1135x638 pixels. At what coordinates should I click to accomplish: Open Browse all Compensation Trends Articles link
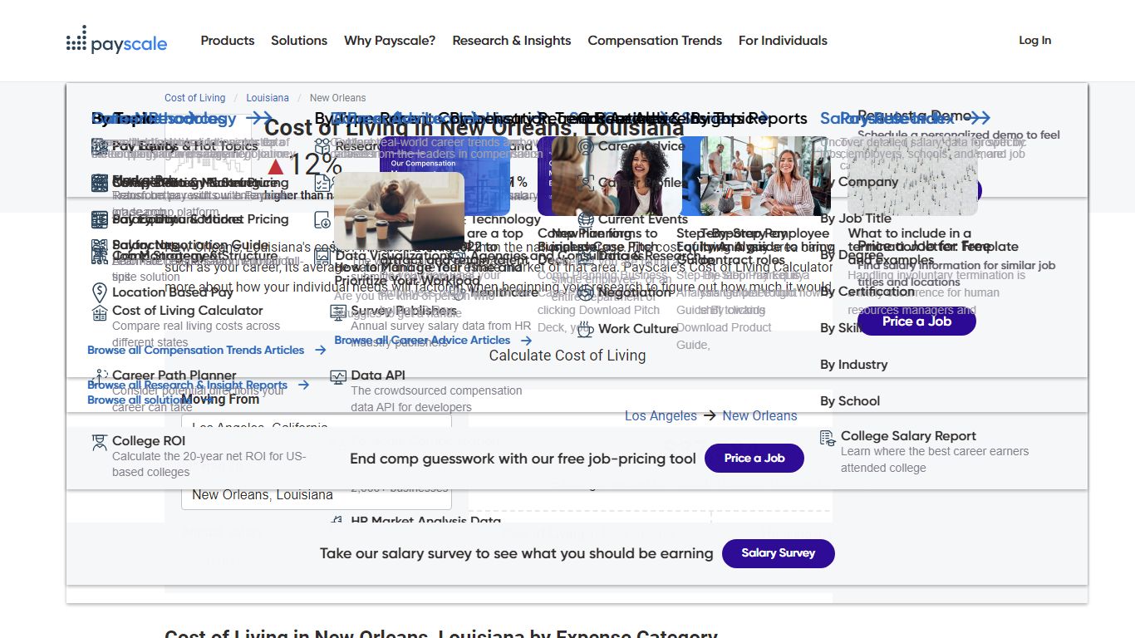coord(196,351)
